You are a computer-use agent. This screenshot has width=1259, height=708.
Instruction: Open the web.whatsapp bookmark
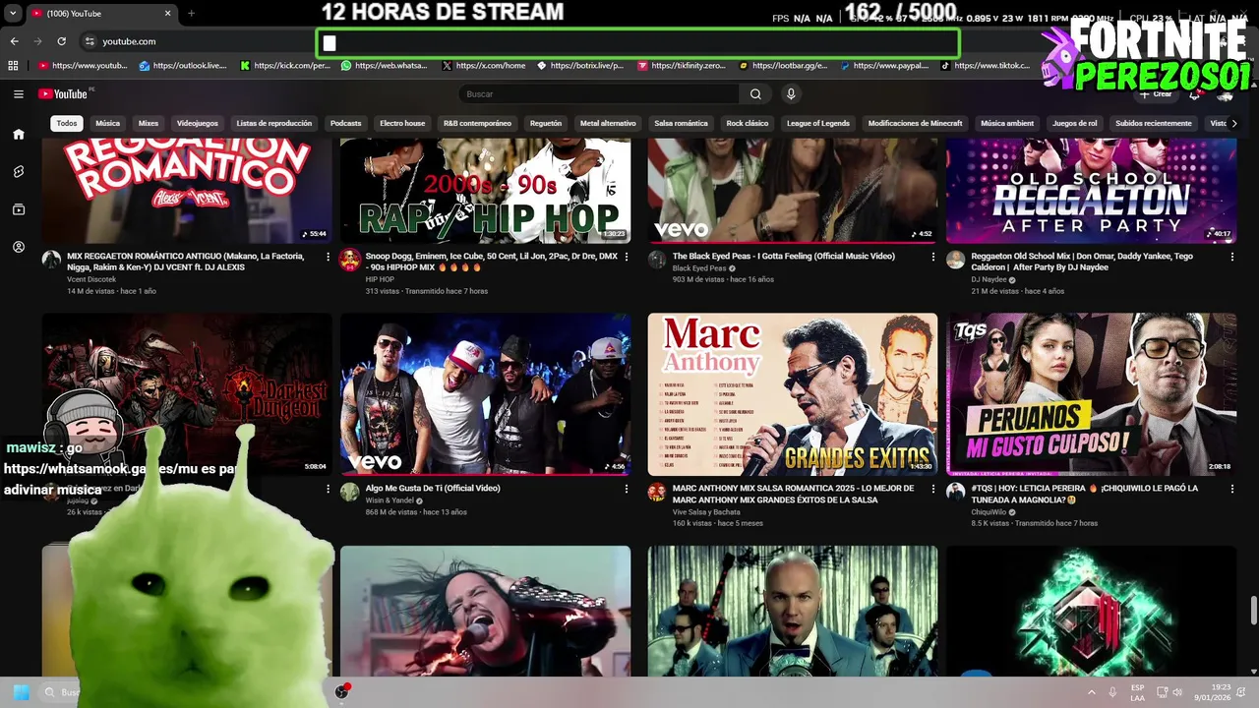[x=385, y=66]
